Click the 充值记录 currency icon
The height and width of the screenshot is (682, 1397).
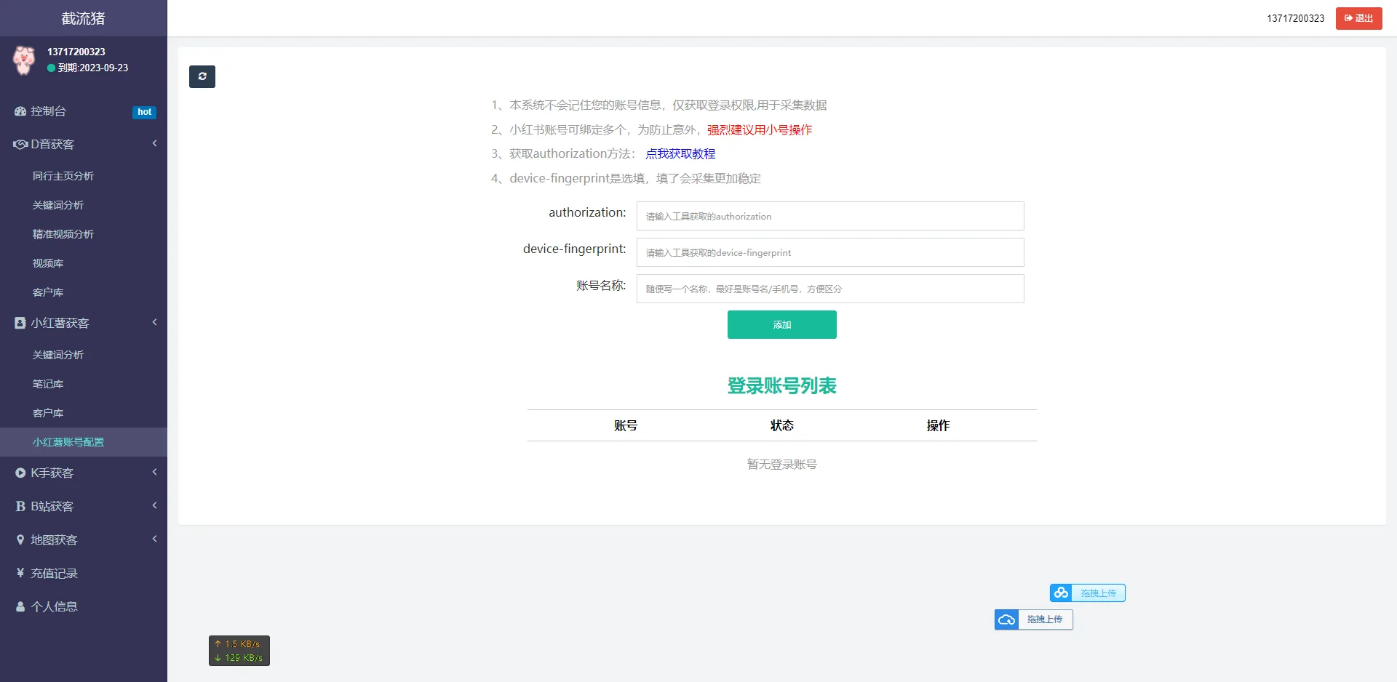[19, 573]
